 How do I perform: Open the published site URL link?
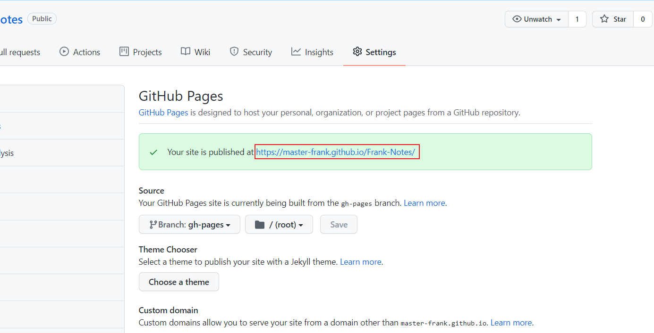[336, 152]
